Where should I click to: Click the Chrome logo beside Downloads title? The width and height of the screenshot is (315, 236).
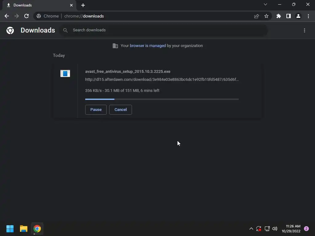point(10,30)
